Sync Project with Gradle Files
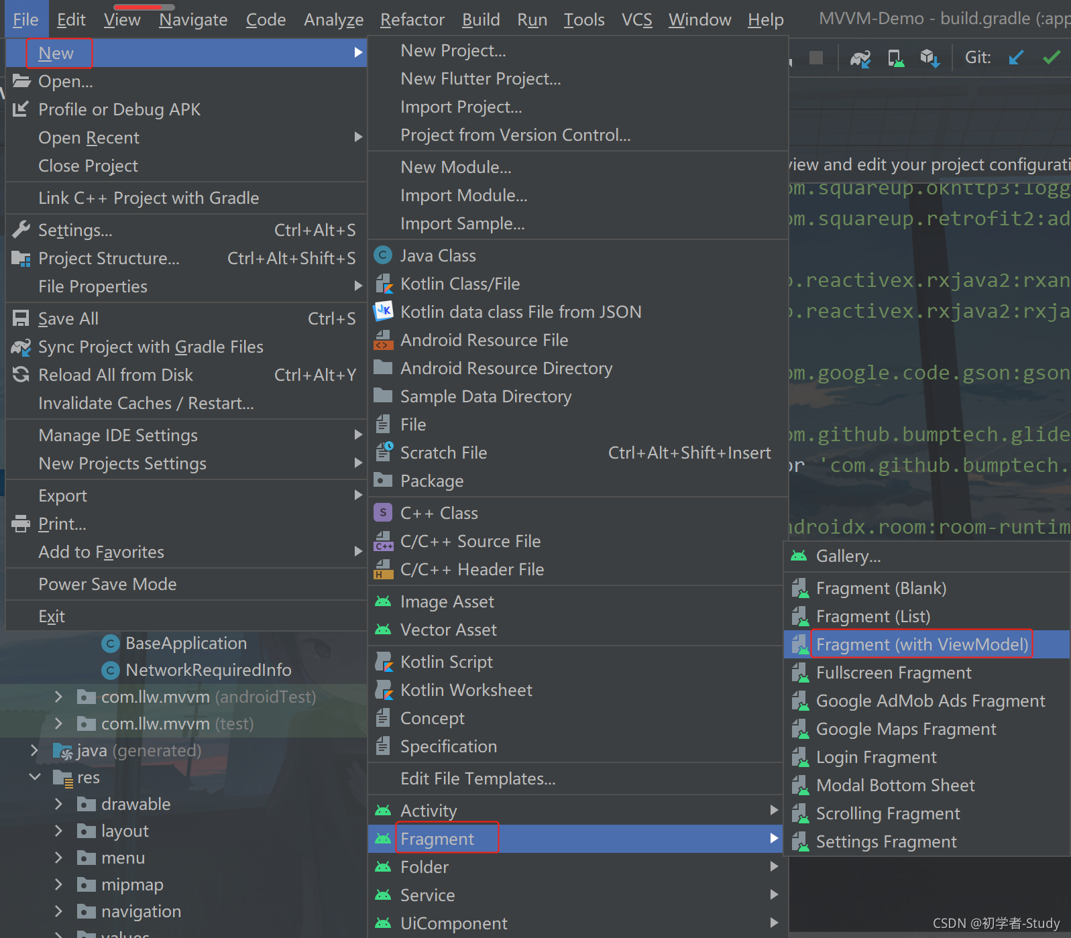Screen dimensions: 1071x938 pos(186,347)
